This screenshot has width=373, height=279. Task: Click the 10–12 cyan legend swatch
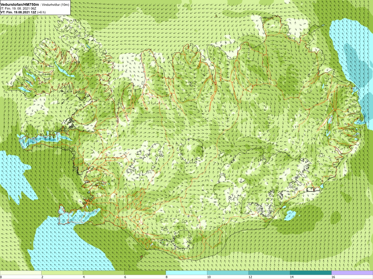click(x=228, y=273)
